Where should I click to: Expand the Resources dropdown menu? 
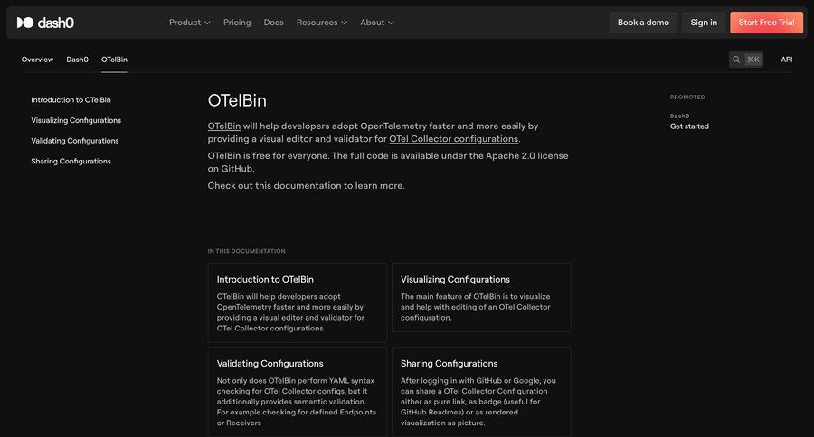click(321, 23)
